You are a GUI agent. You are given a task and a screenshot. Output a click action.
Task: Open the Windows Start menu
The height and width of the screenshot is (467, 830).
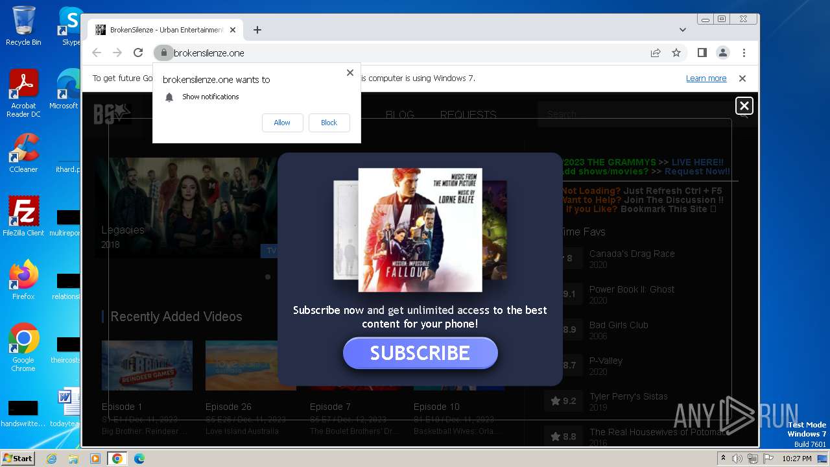coord(18,458)
